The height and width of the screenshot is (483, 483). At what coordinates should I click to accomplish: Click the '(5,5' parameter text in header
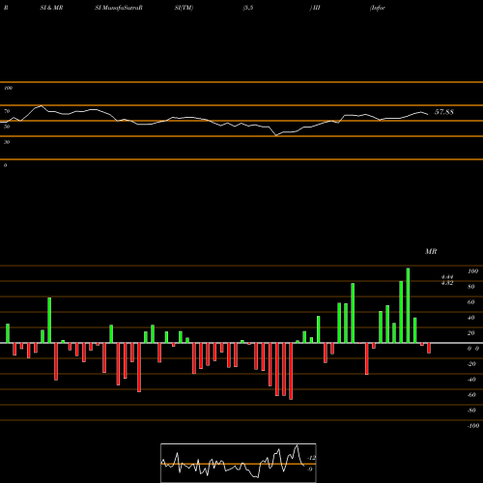coord(248,8)
